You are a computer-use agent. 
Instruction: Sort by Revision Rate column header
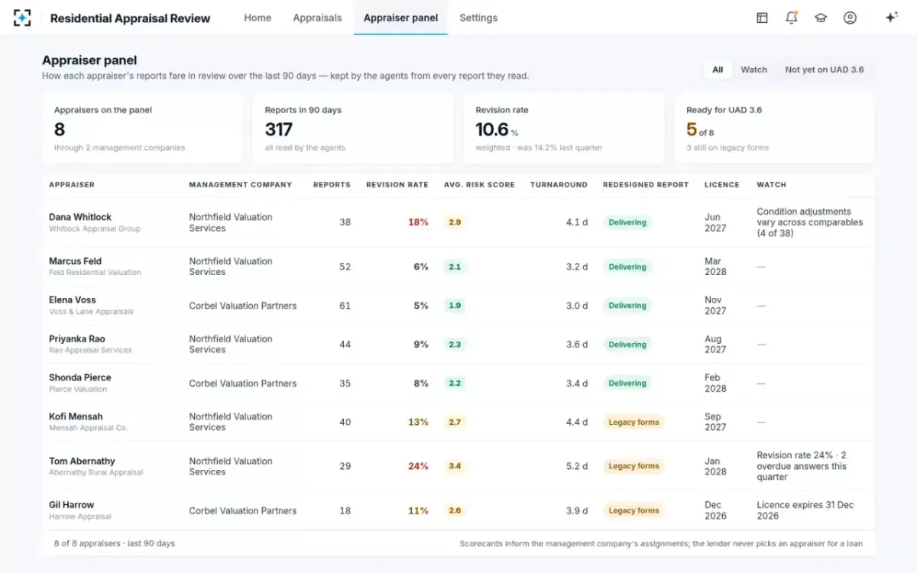[397, 185]
